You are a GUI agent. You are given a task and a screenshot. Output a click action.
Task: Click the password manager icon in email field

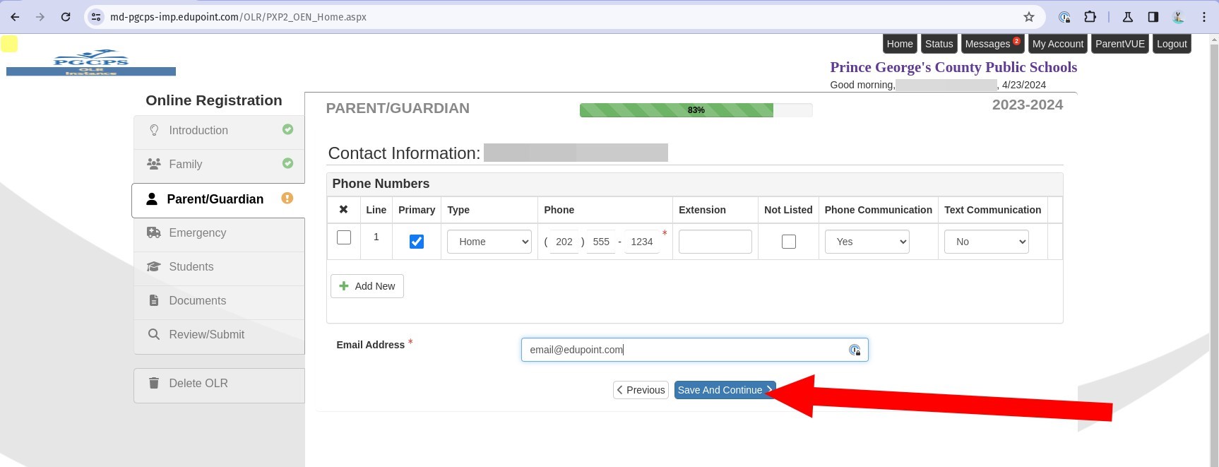(x=855, y=350)
